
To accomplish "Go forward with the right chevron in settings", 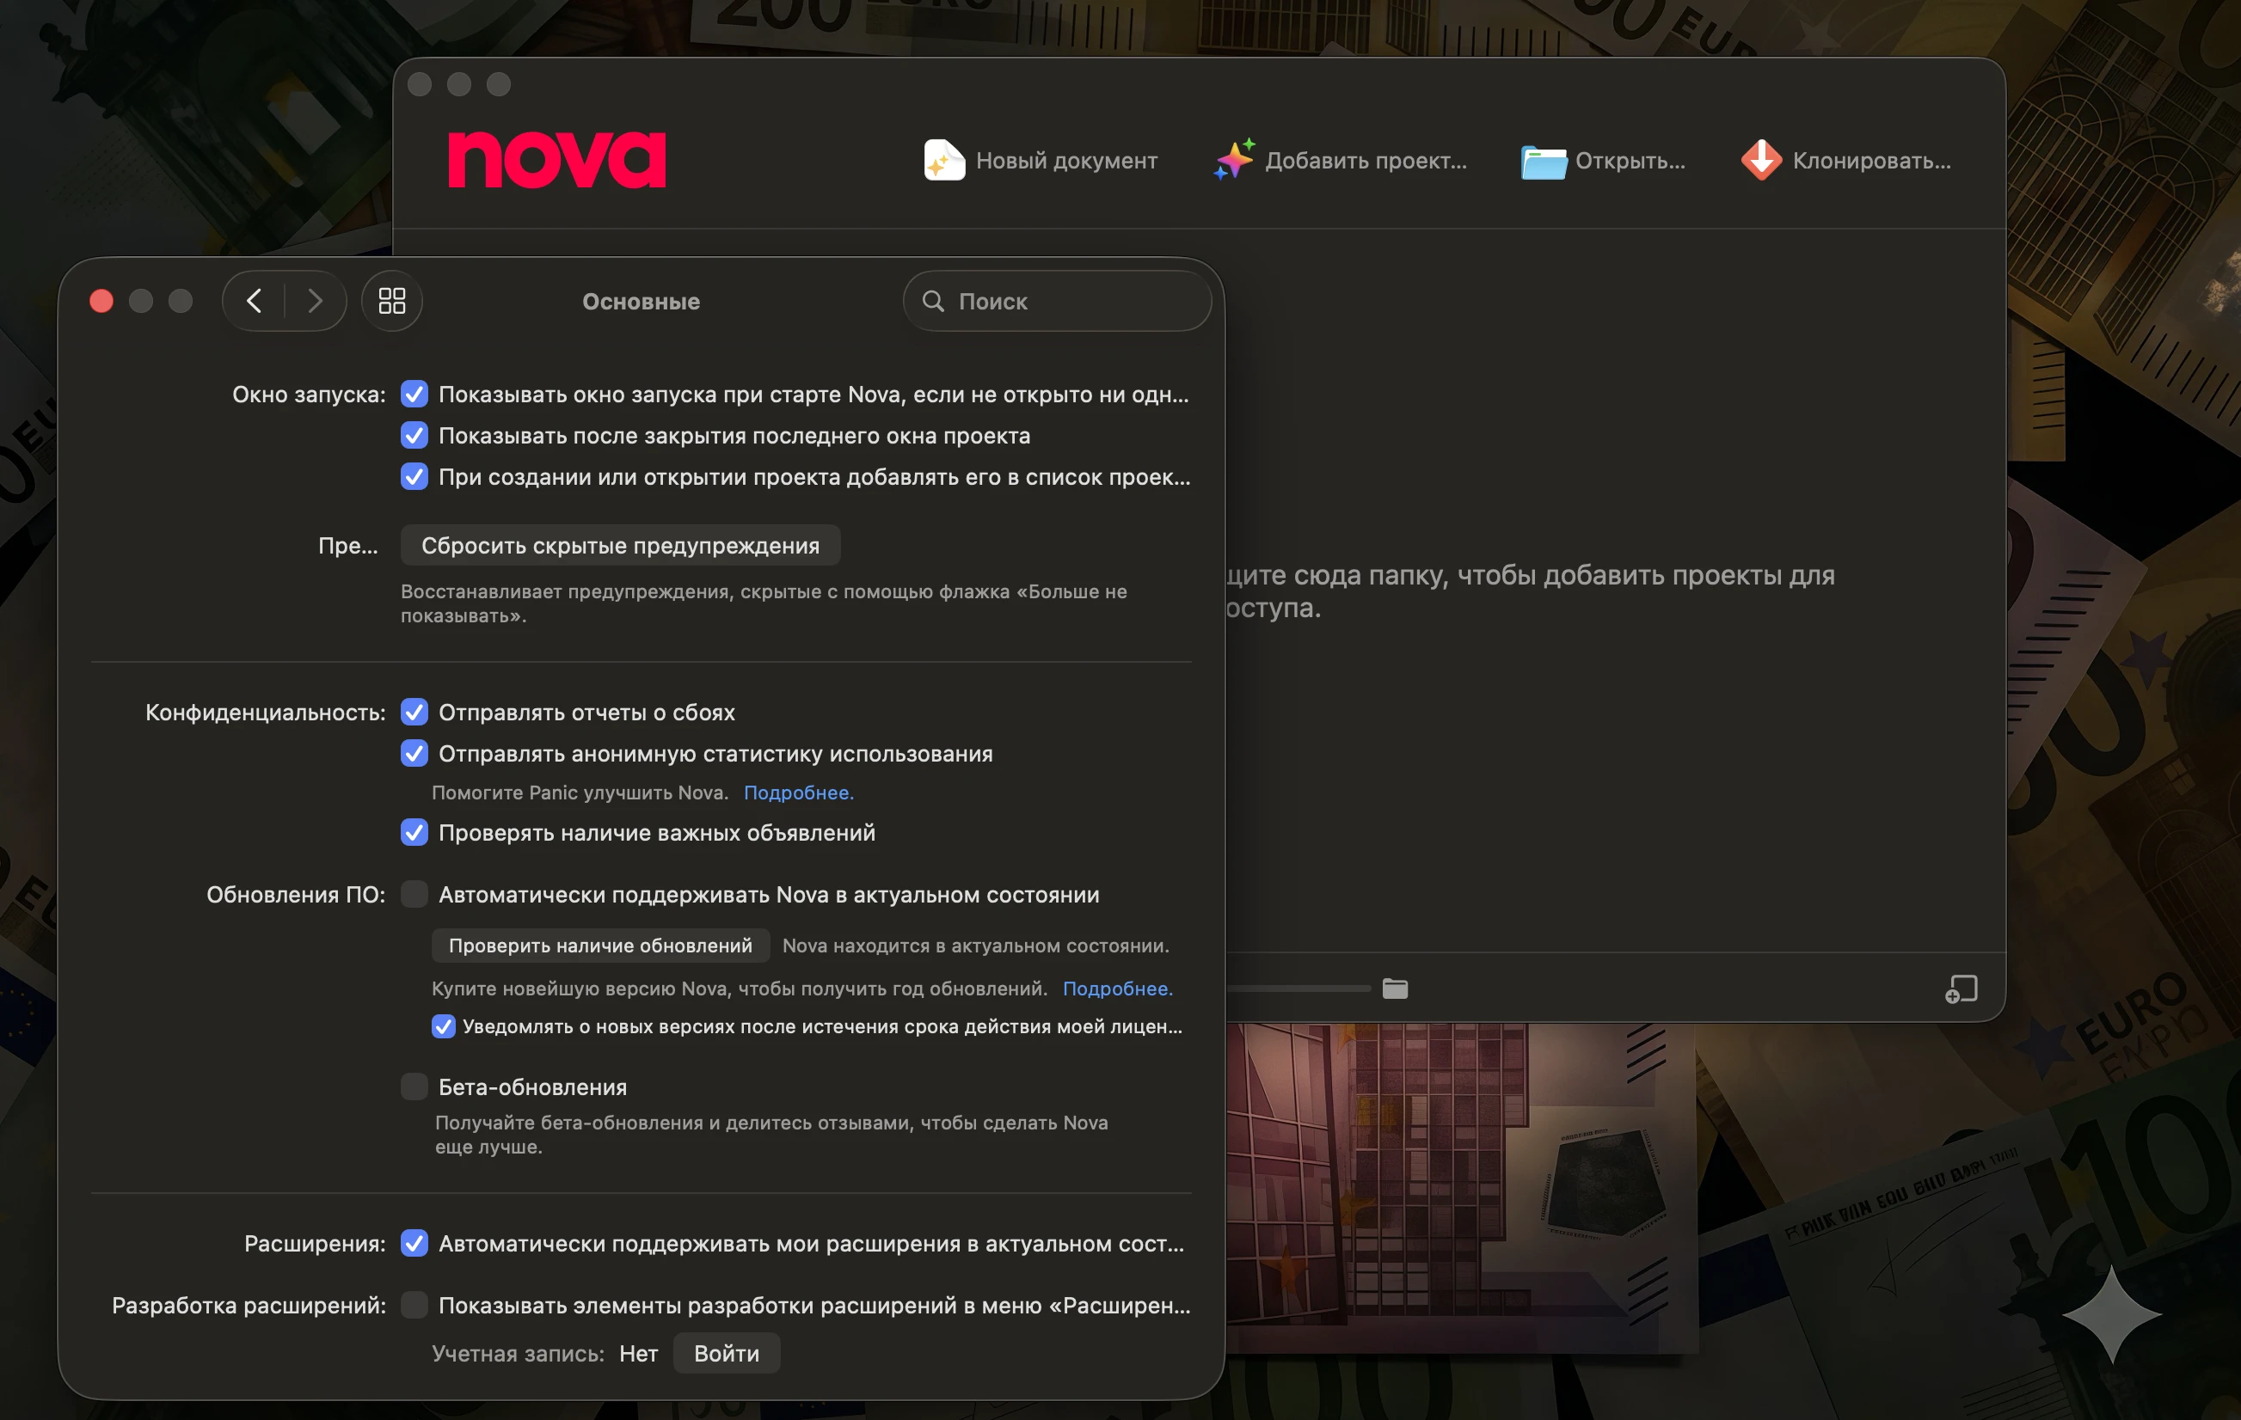I will (x=316, y=301).
